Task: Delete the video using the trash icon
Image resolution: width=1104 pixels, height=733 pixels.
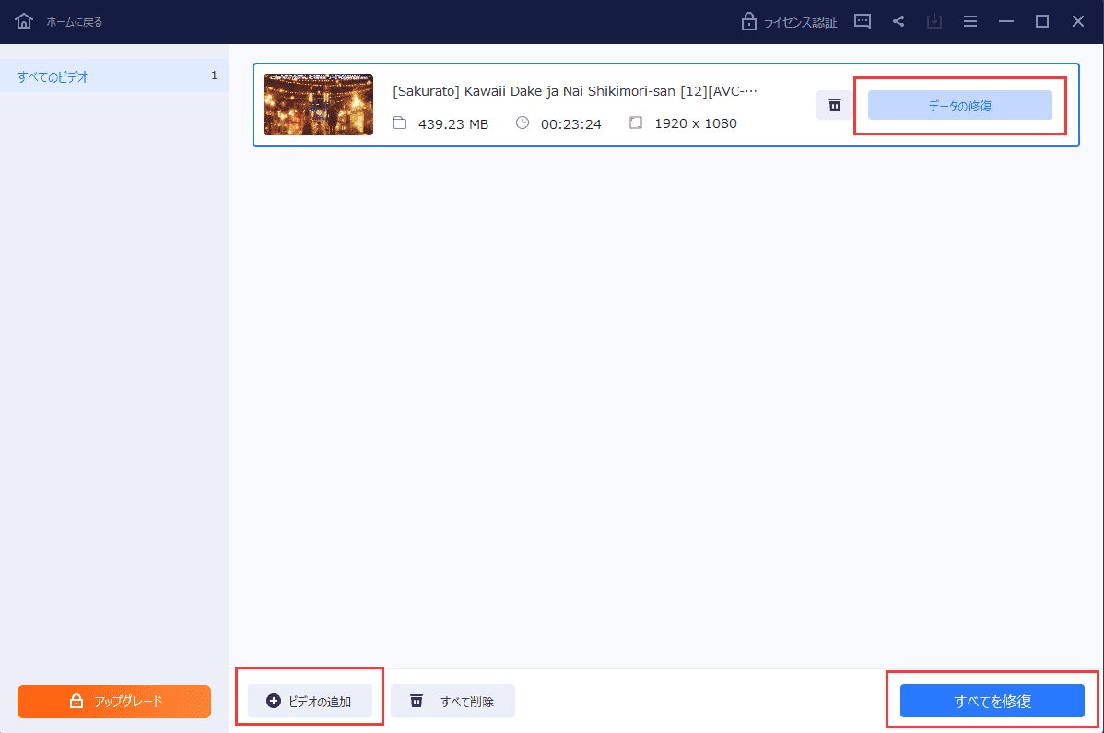Action: [834, 105]
